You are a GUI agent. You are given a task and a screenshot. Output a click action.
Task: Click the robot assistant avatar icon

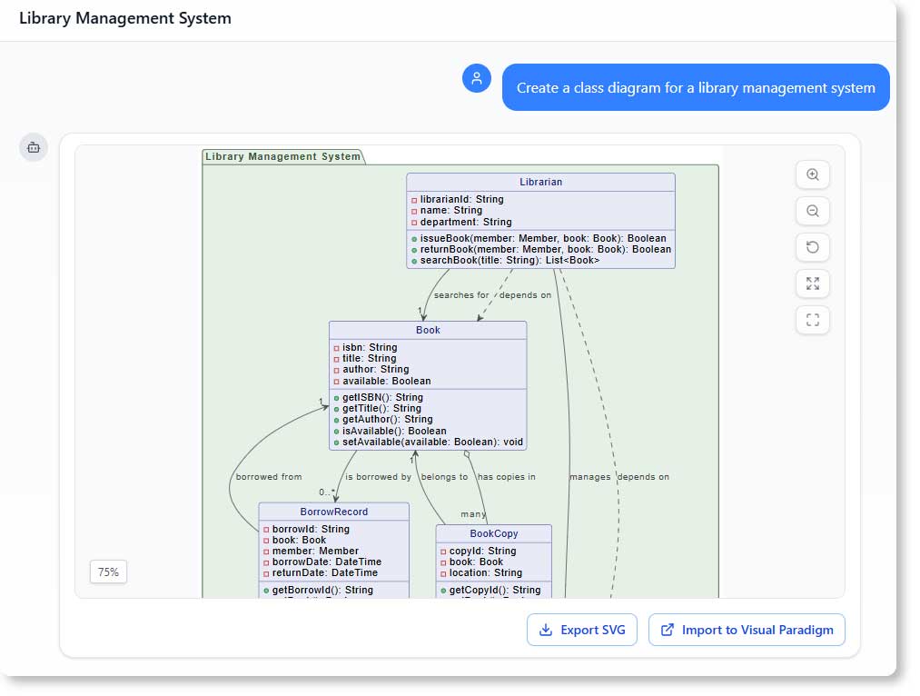click(x=34, y=147)
